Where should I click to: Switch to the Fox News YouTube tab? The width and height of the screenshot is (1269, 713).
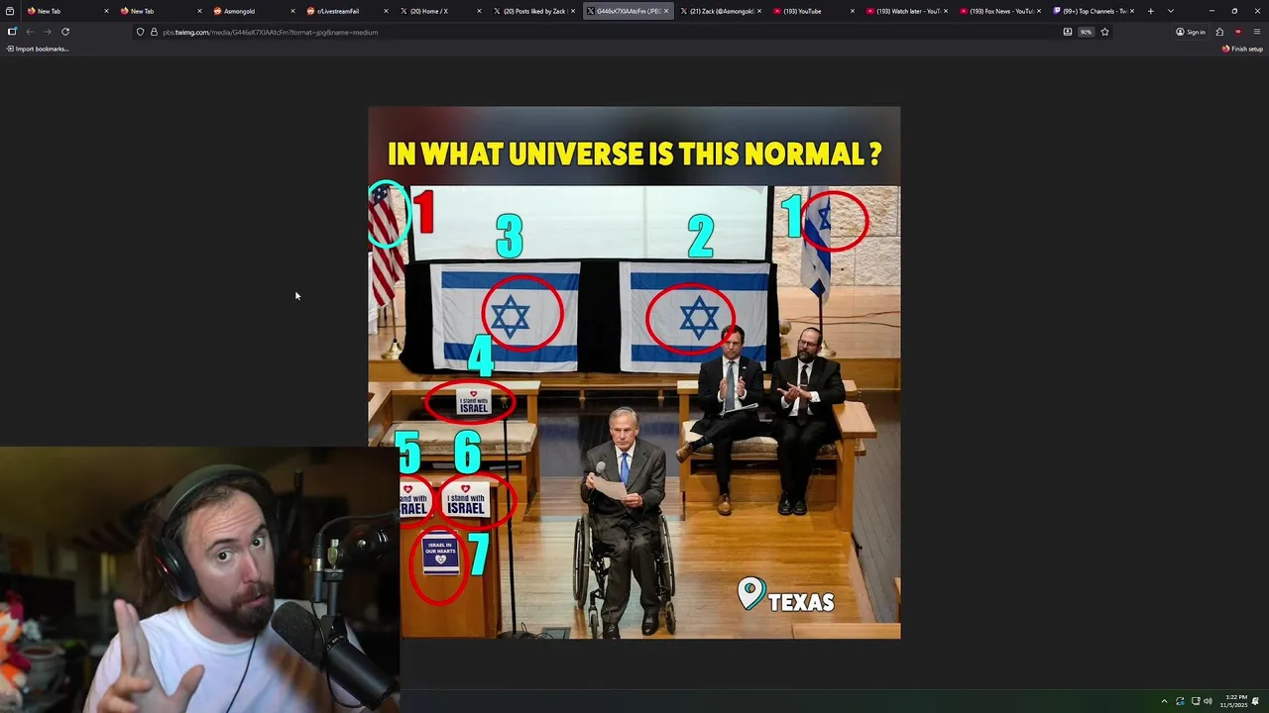pos(997,11)
